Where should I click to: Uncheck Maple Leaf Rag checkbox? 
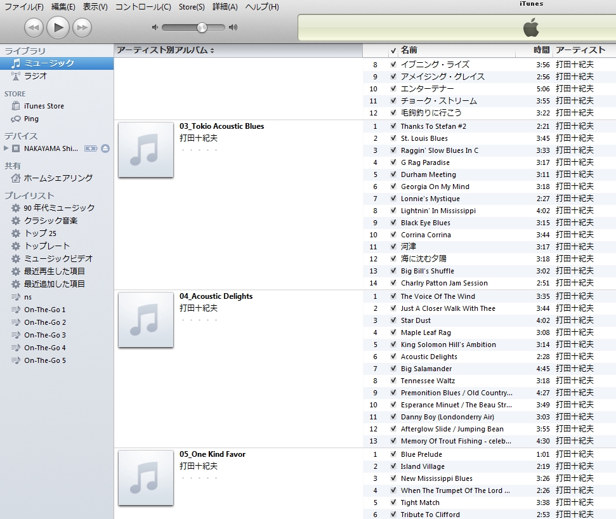(393, 332)
